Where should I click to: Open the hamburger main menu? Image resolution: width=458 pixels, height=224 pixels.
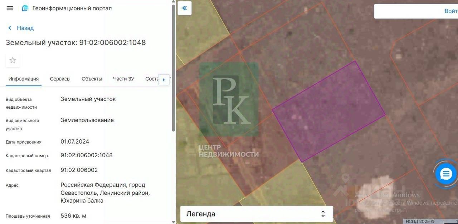click(10, 8)
